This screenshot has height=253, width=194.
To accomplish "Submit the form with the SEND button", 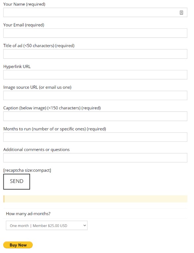I will tap(17, 182).
